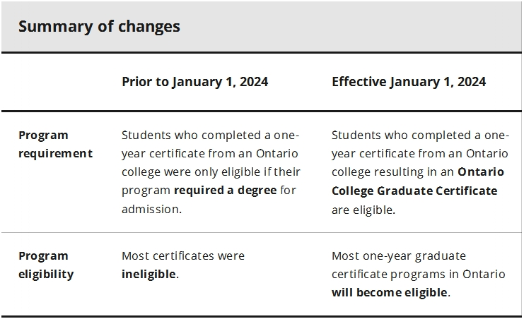Click the 'Program eligibility' row label
Screen dimensions: 524x319
pos(46,265)
